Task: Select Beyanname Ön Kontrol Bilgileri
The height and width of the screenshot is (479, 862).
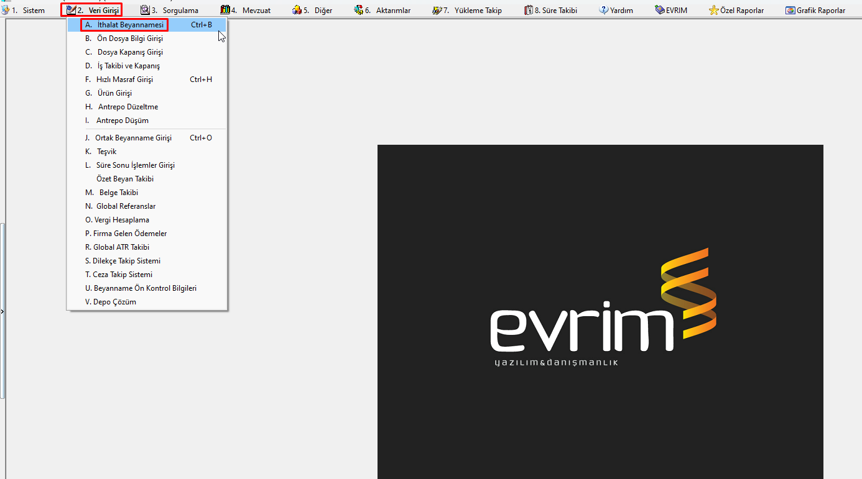Action: [147, 288]
